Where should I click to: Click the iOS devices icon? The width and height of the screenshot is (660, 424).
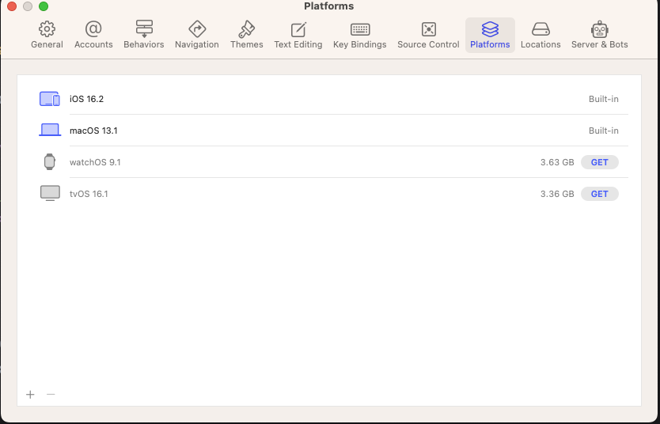(50, 99)
